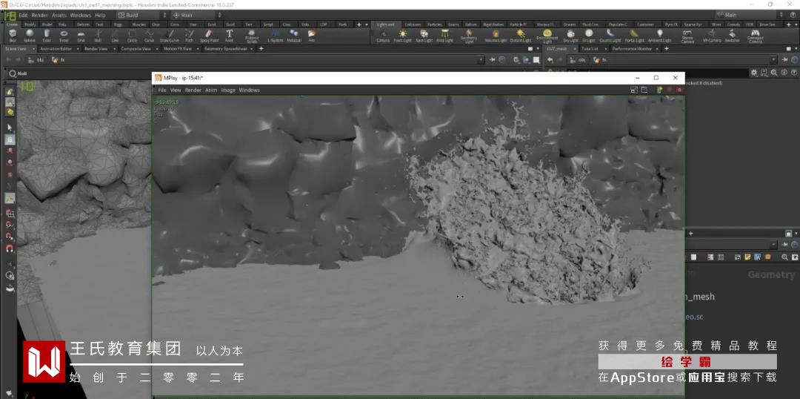
Task: Maximize the MPlay window
Action: click(x=656, y=78)
